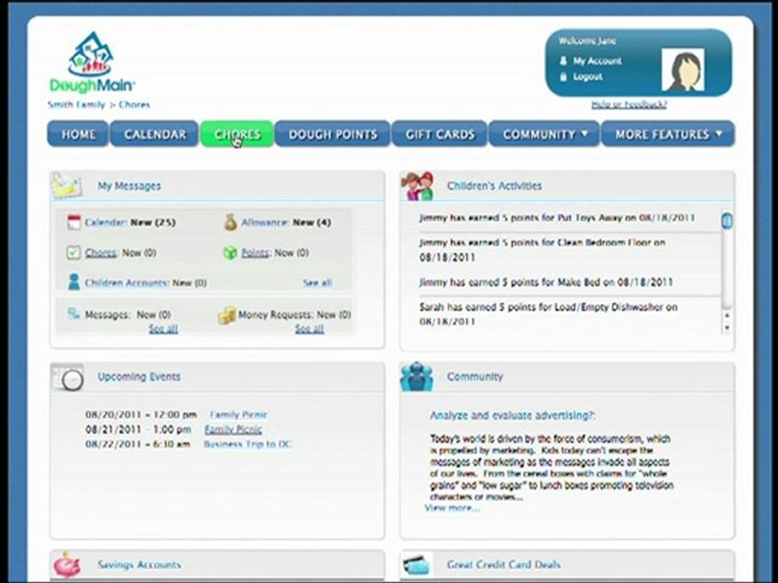Click the activities scroll up arrow
The width and height of the screenshot is (778, 583).
pyautogui.click(x=727, y=315)
